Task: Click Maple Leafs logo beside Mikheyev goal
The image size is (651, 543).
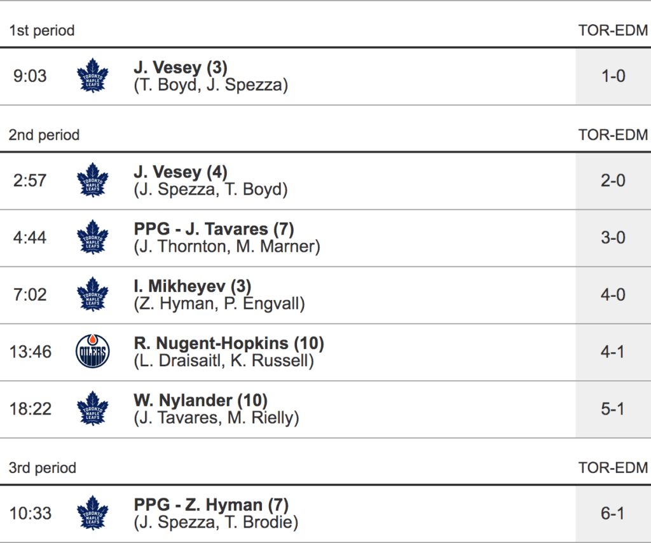Action: tap(92, 295)
